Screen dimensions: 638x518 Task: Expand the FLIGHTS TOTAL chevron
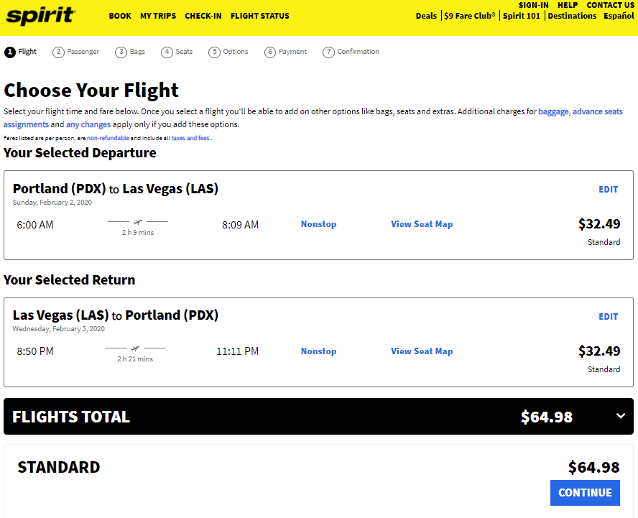[621, 416]
